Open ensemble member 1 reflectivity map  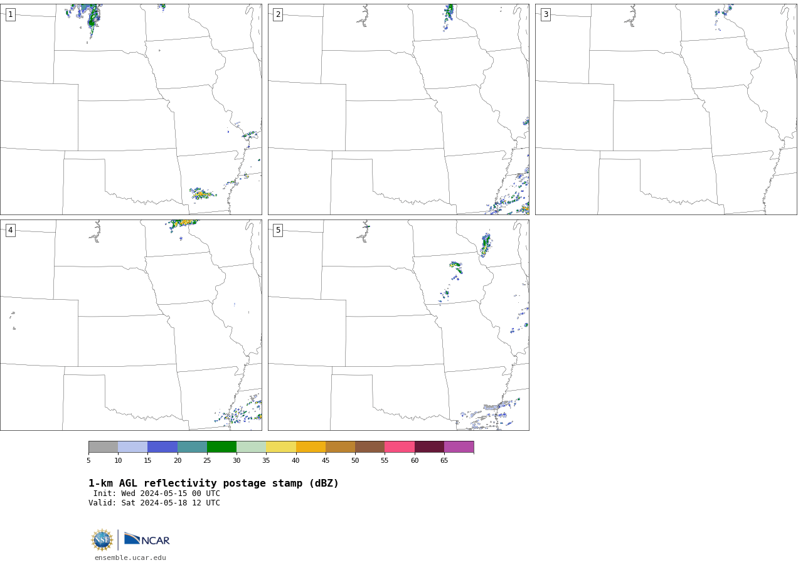[131, 110]
